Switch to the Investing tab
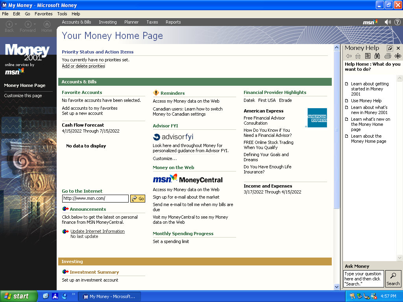The height and width of the screenshot is (302, 403). (107, 22)
